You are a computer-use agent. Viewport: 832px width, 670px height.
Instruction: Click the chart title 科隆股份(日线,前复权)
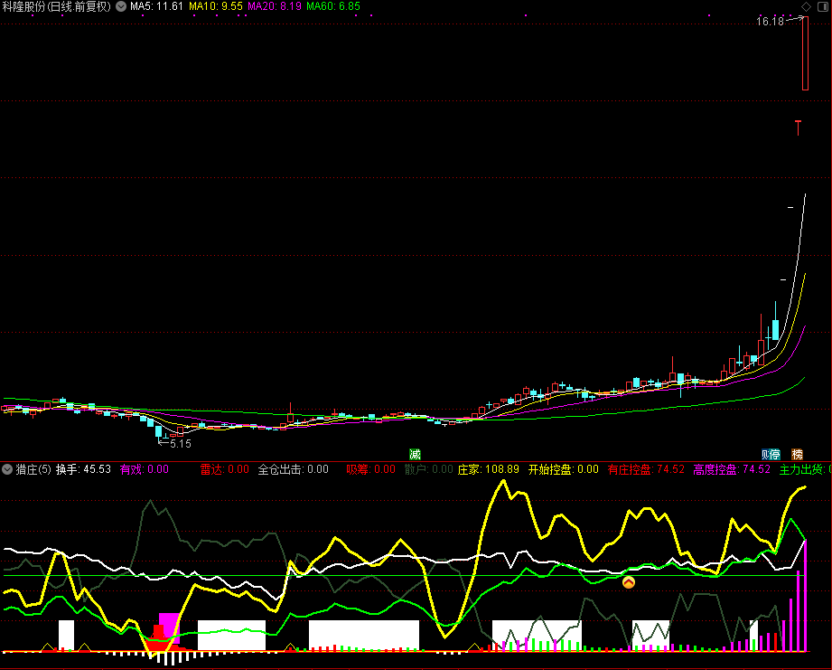56,6
